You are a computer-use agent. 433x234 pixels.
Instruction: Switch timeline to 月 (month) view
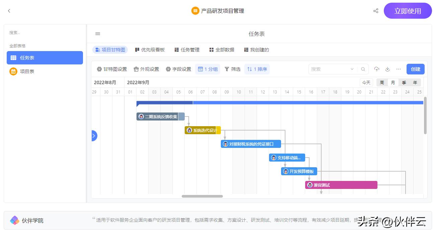pyautogui.click(x=393, y=82)
